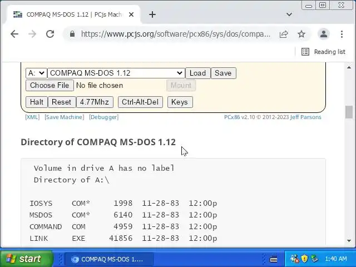Reload the PCjs page
This screenshot has width=356, height=267.
point(50,34)
